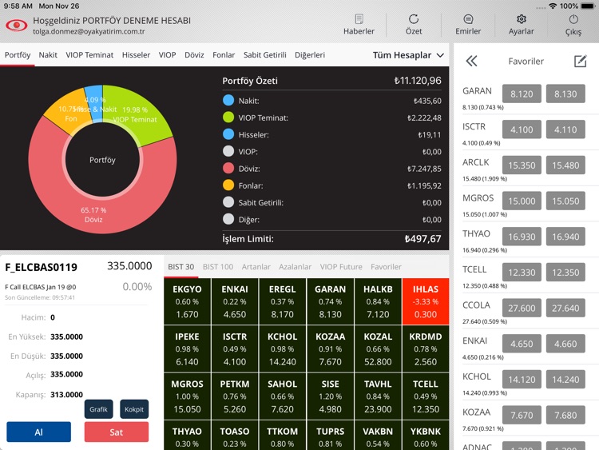Open the Kokpit button
This screenshot has height=450, width=599.
coord(134,409)
